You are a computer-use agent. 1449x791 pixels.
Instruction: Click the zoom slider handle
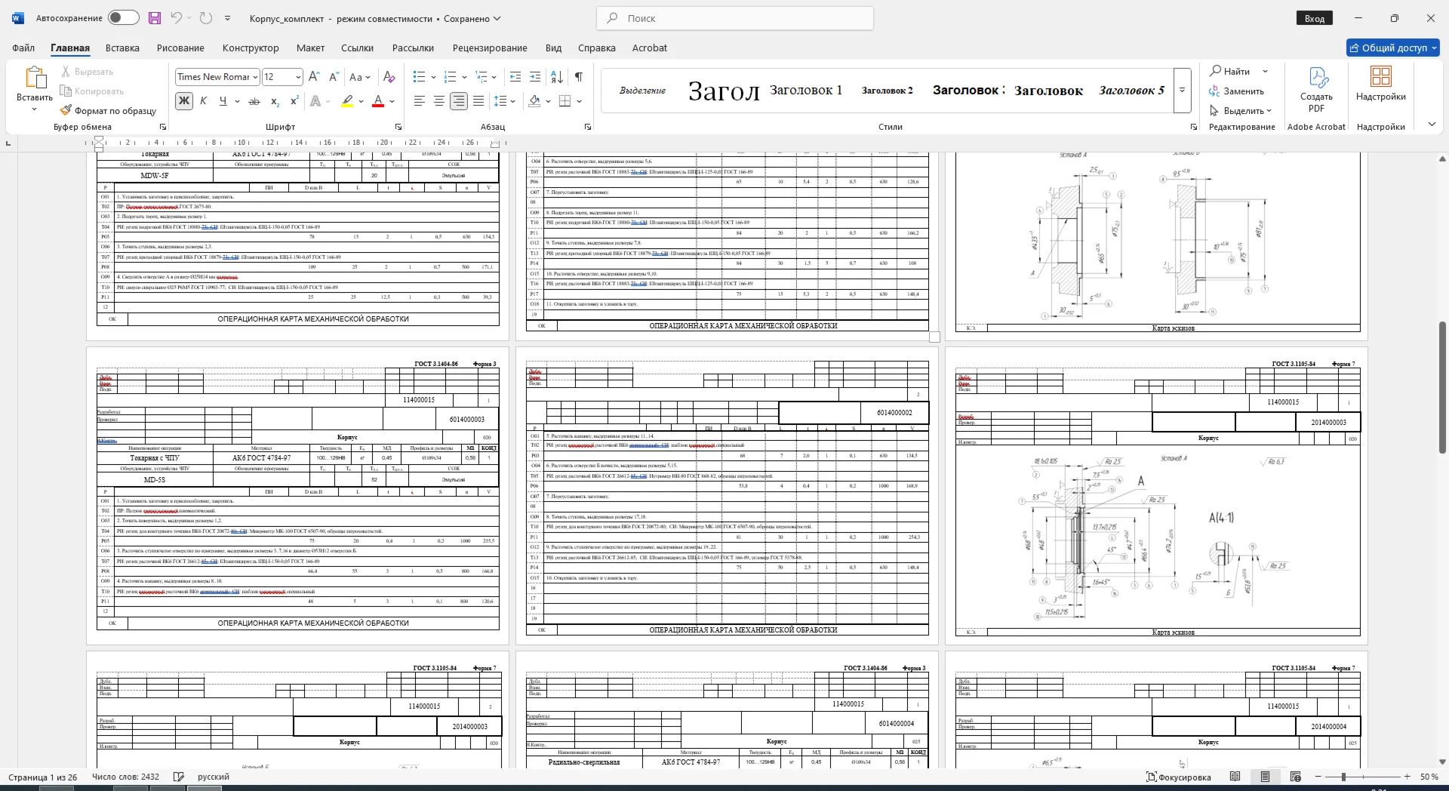point(1343,777)
